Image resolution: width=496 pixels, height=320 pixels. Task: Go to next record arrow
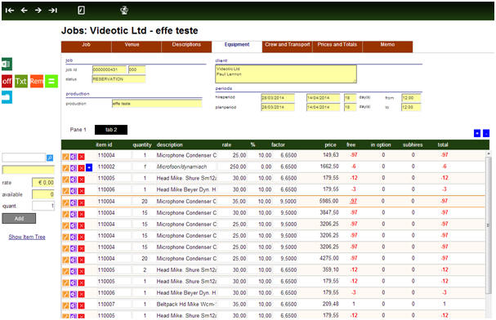38,11
